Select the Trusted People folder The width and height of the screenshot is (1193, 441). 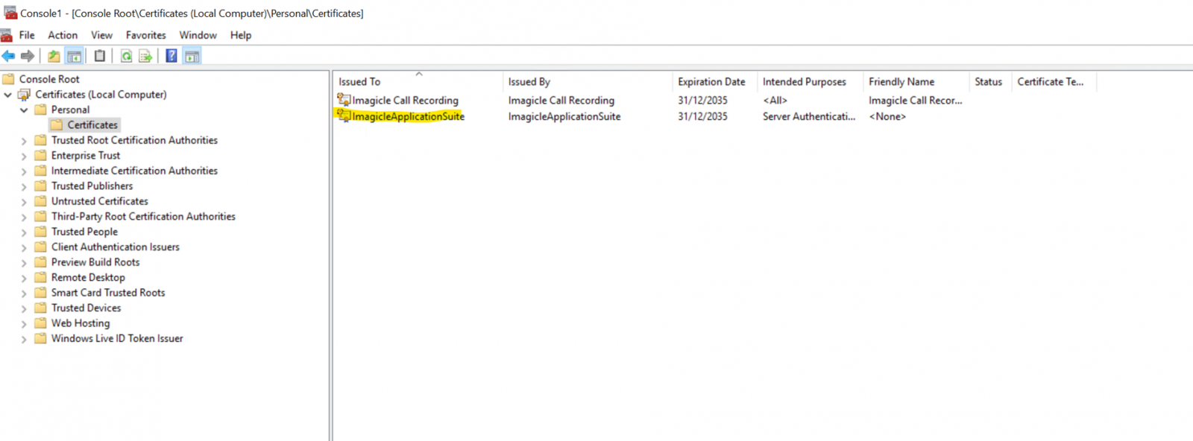coord(84,232)
